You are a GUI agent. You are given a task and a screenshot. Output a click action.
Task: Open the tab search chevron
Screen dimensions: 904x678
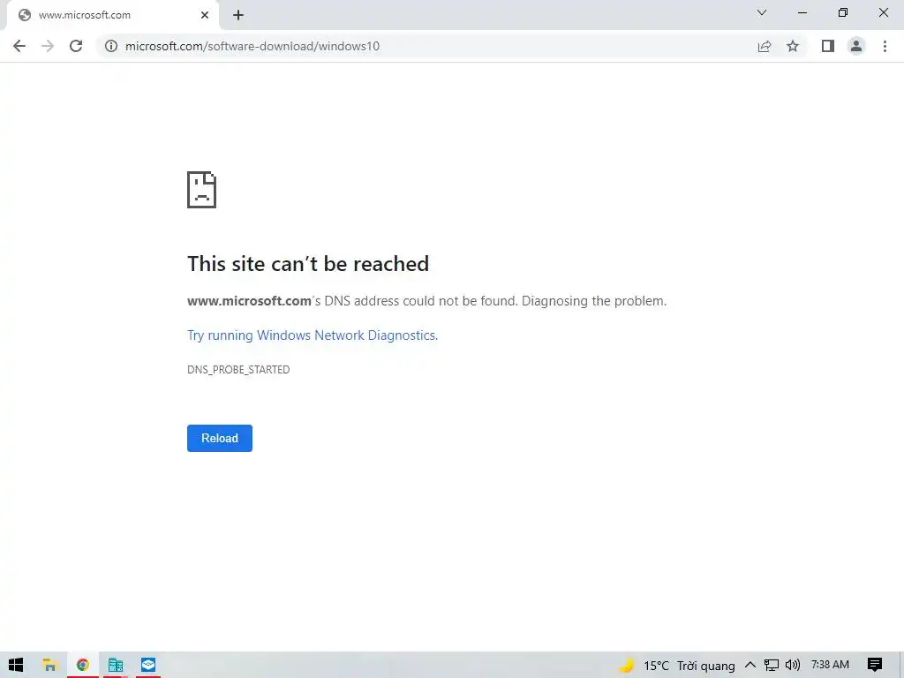(x=762, y=12)
